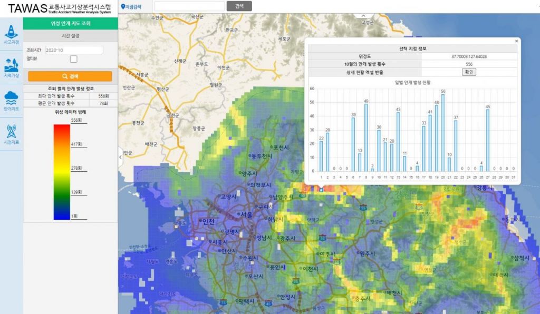Select the day 20 bar showing 56
The height and width of the screenshot is (314, 540).
point(443,133)
